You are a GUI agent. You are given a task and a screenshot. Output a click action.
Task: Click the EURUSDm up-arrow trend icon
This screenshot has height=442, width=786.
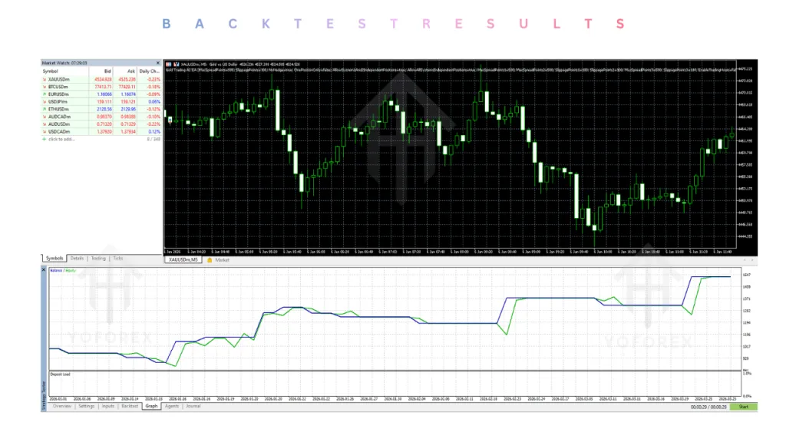click(44, 94)
